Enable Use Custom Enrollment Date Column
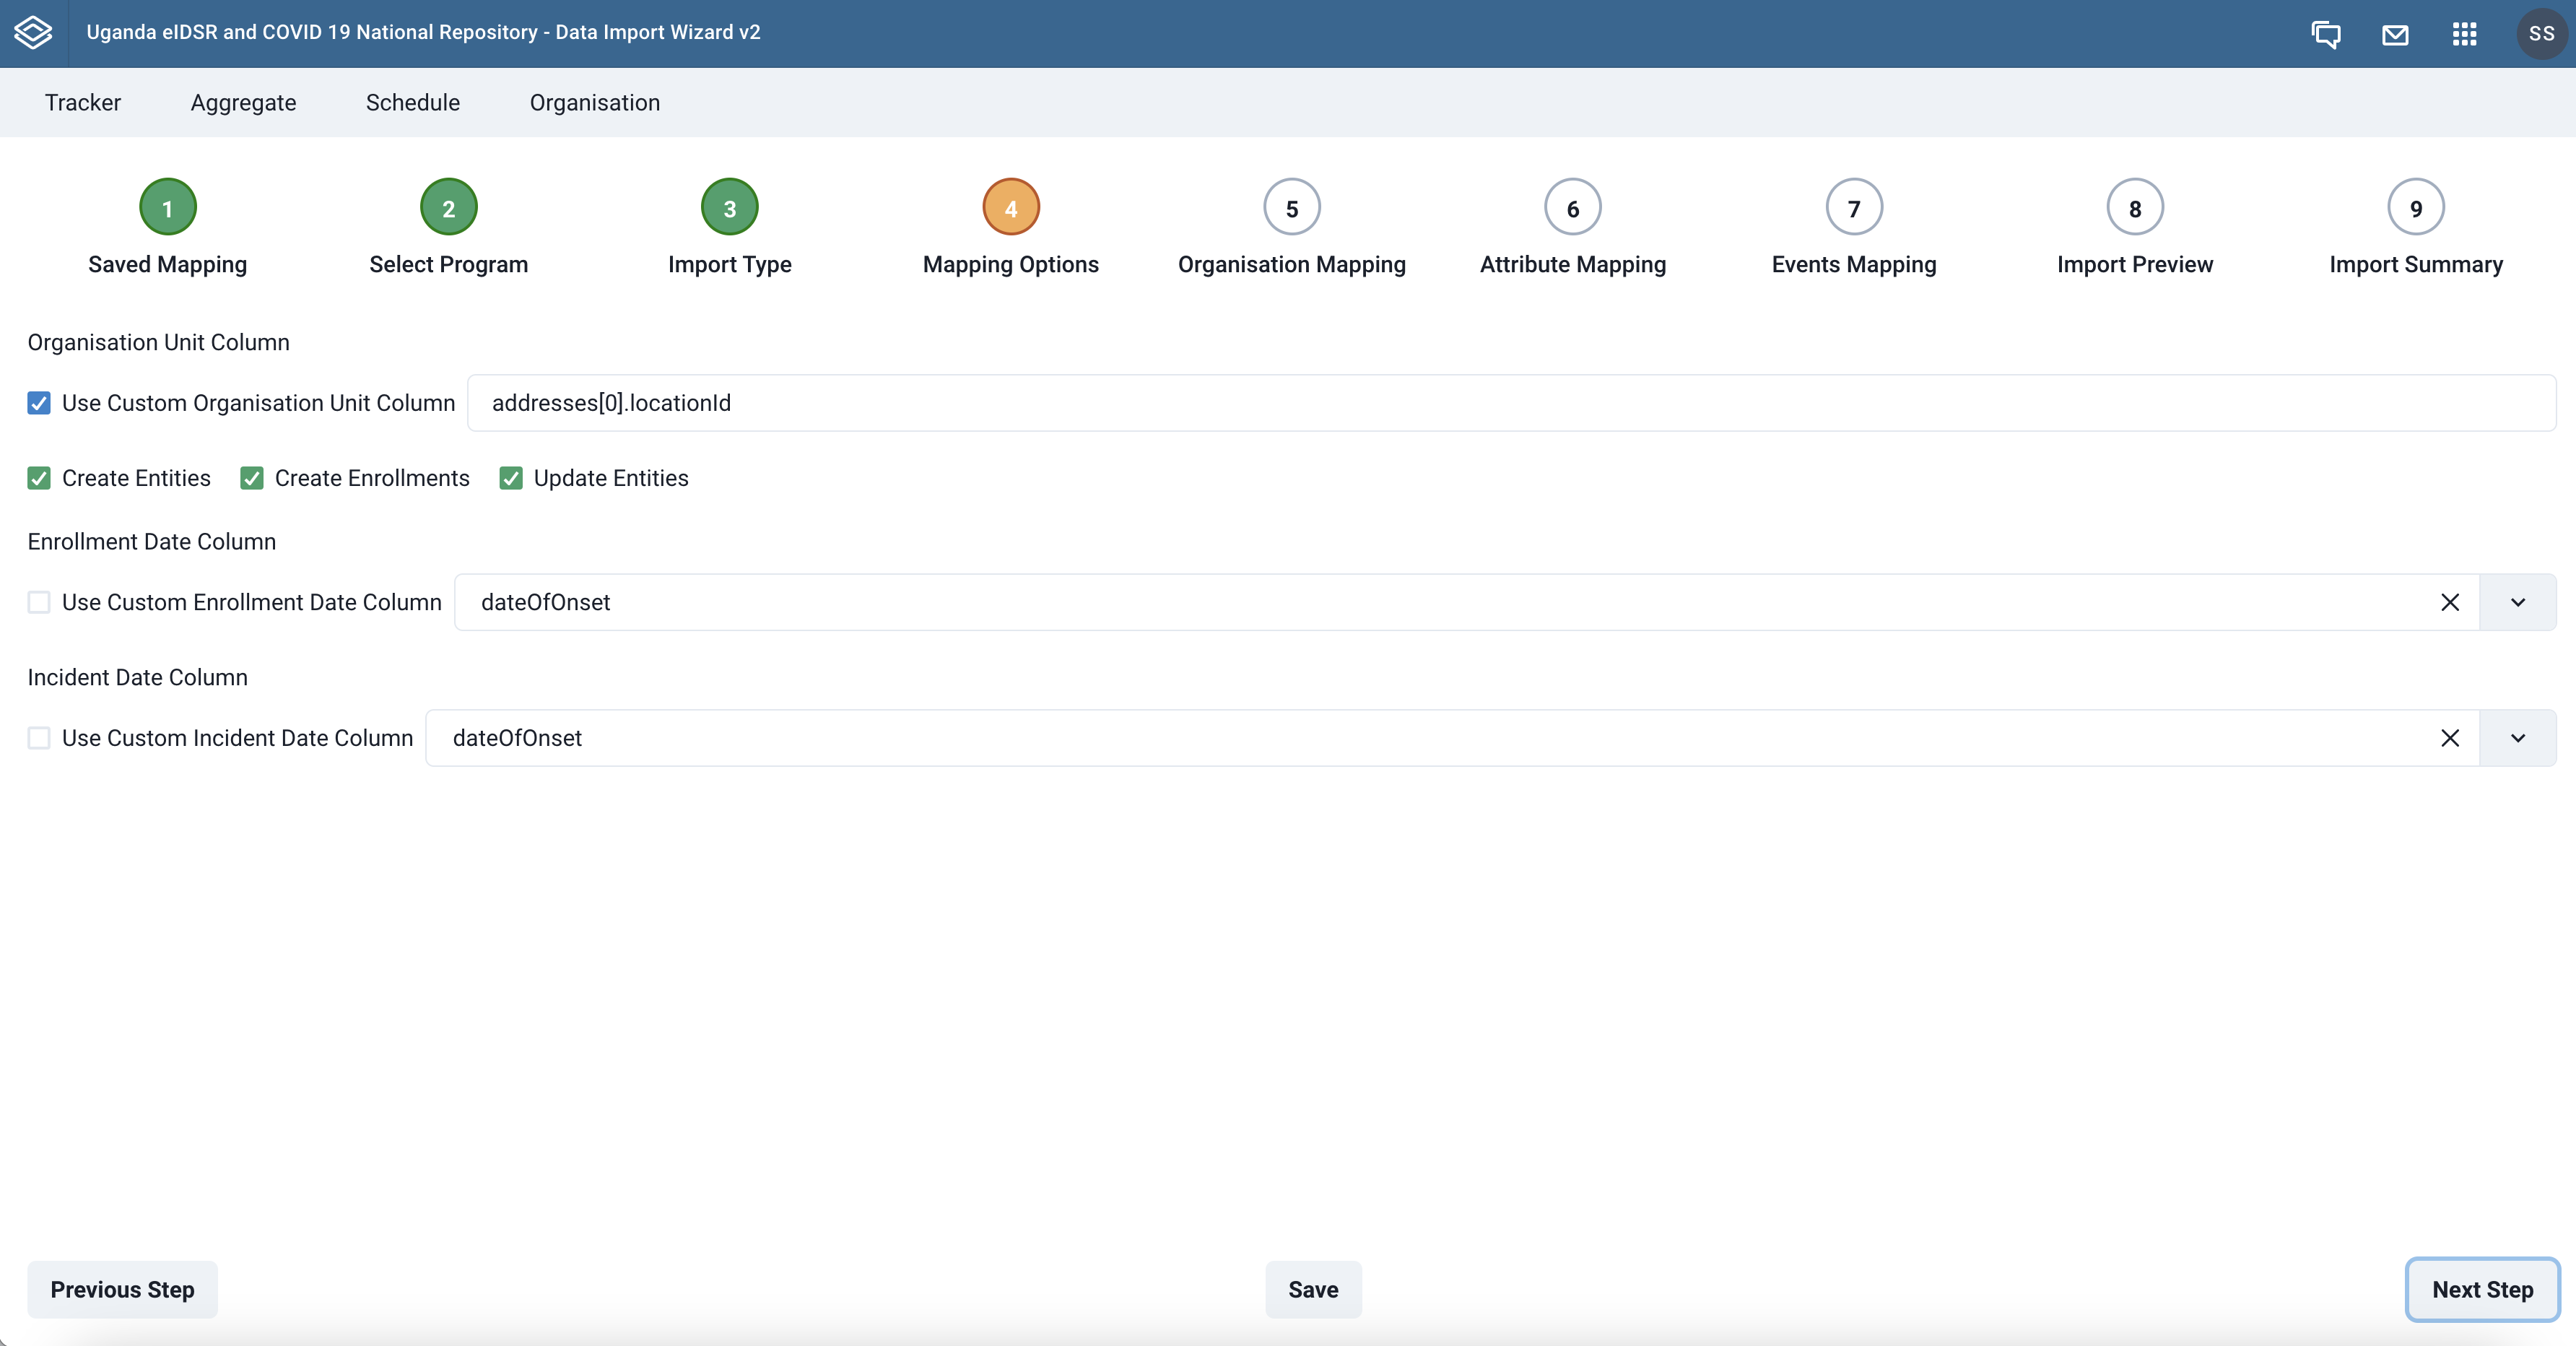 [39, 602]
